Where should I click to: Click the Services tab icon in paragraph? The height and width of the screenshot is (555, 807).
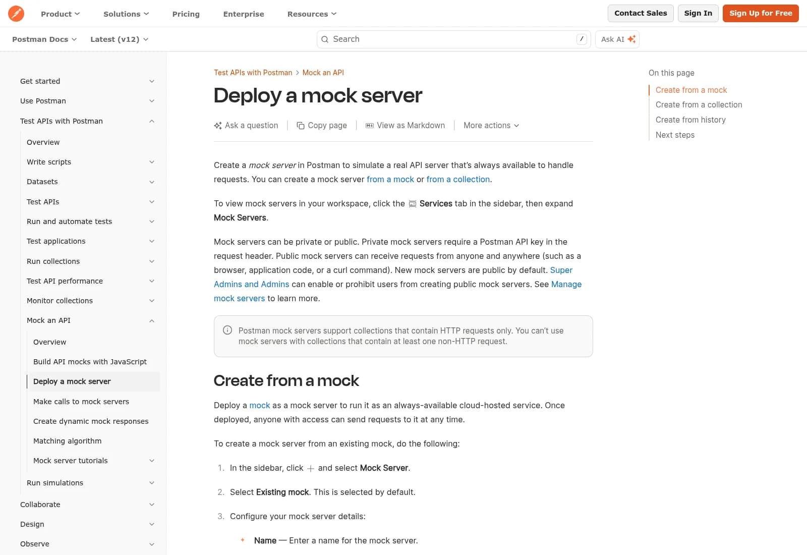(412, 204)
